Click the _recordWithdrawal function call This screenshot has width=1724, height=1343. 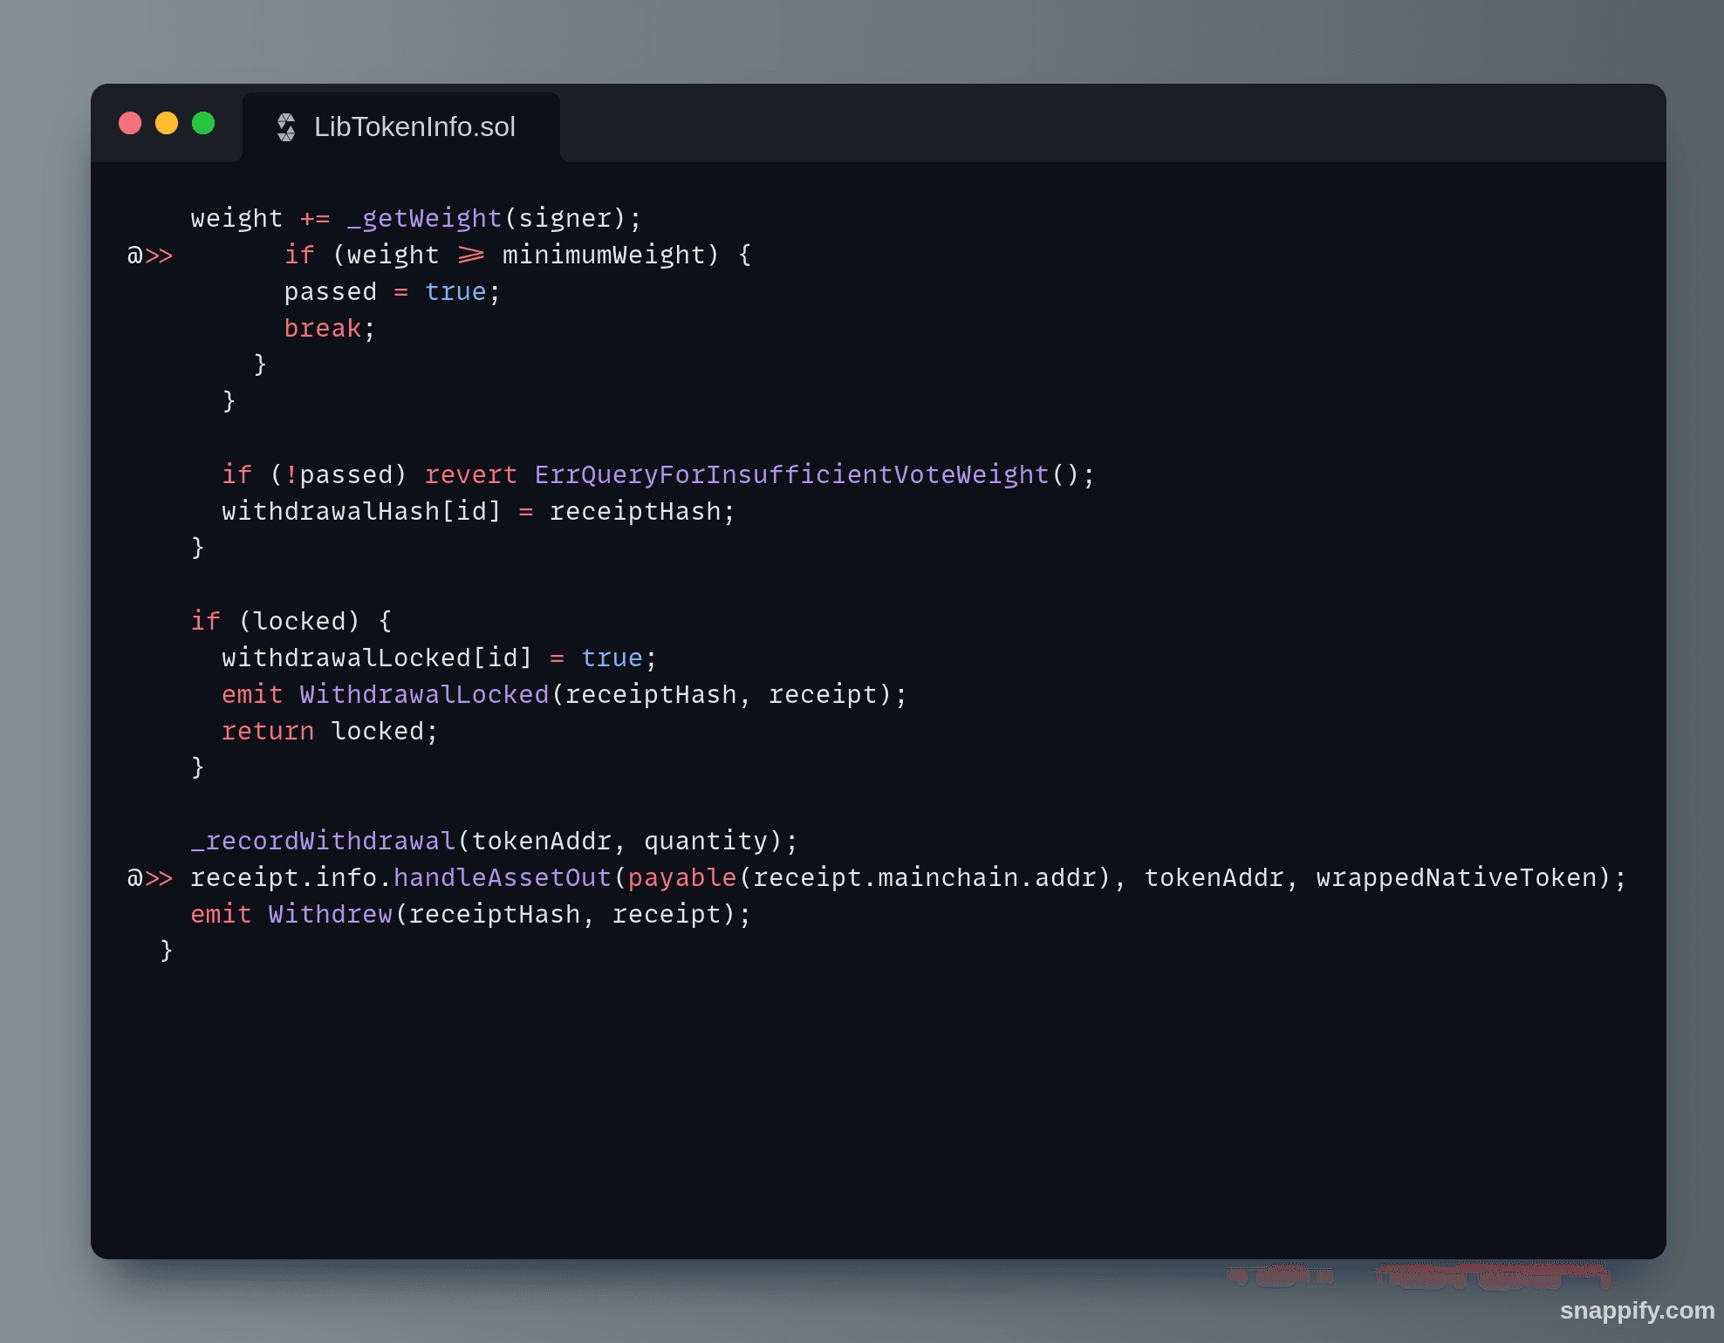pos(323,842)
